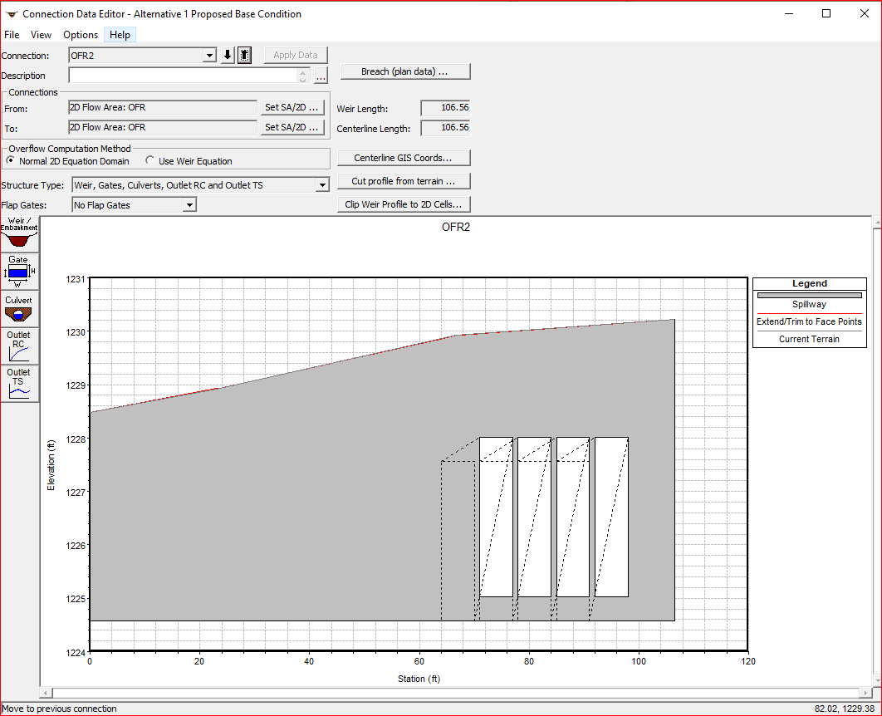Open the Culvert editor
Screen dimensions: 882x716
(18, 308)
